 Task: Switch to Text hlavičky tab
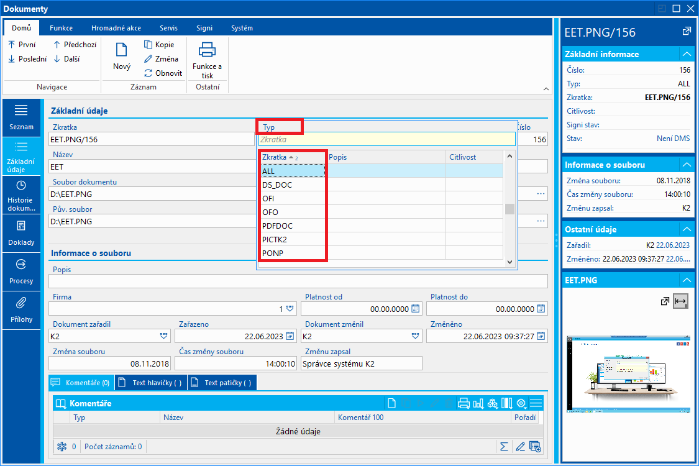pyautogui.click(x=151, y=383)
